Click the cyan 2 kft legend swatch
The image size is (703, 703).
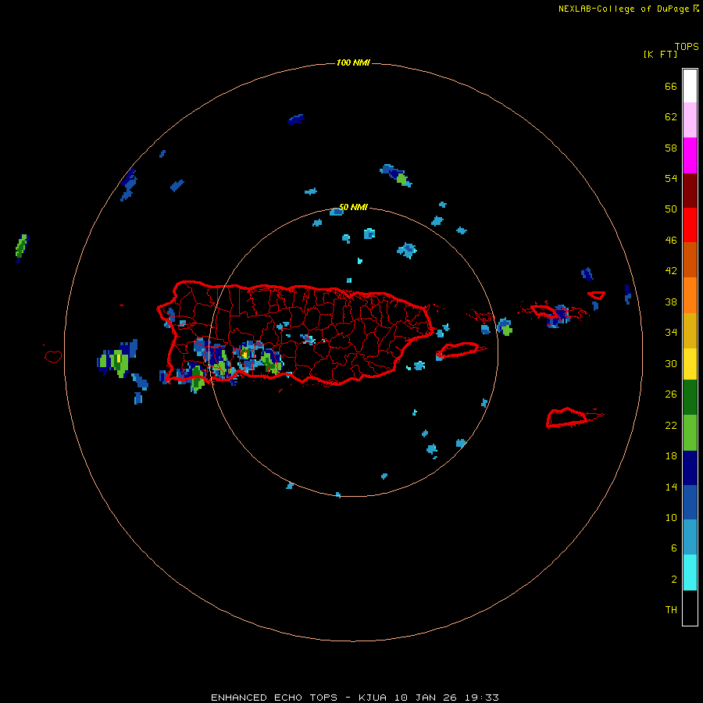click(690, 573)
